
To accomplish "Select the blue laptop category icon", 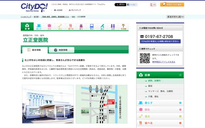I will click(x=92, y=27).
